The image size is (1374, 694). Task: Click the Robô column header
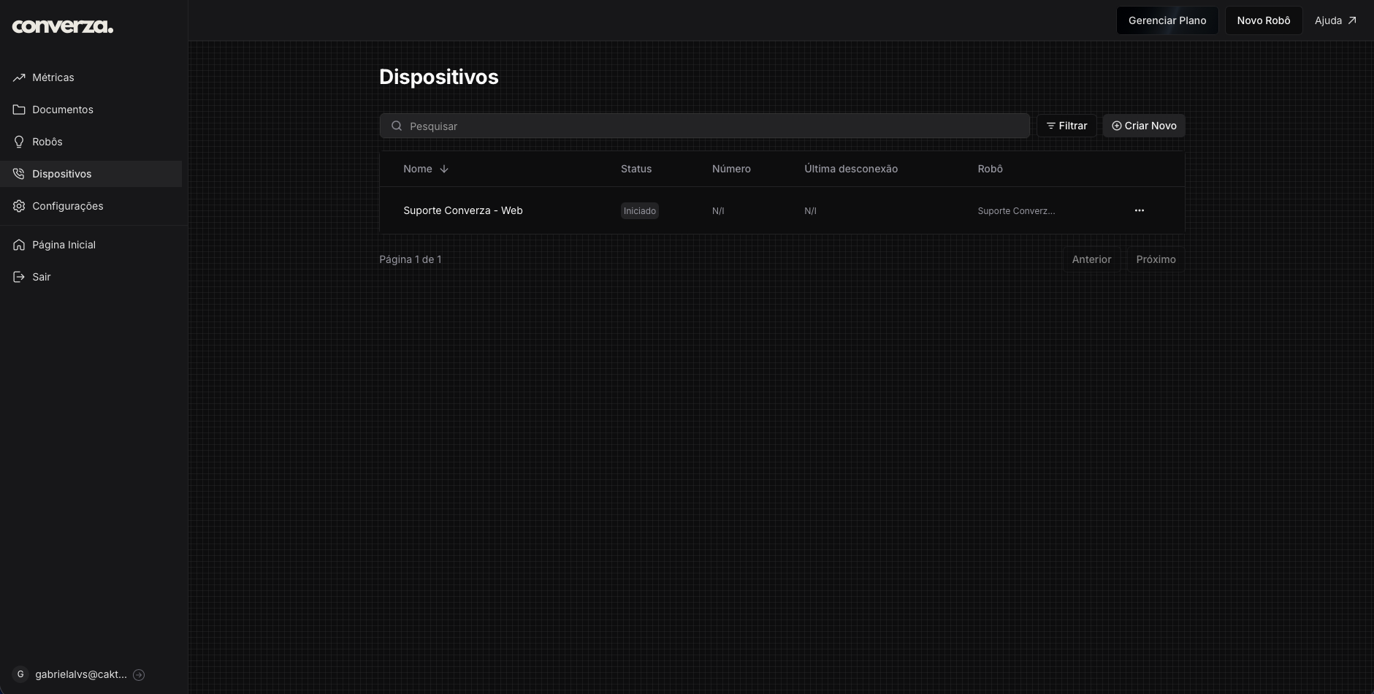pyautogui.click(x=991, y=169)
